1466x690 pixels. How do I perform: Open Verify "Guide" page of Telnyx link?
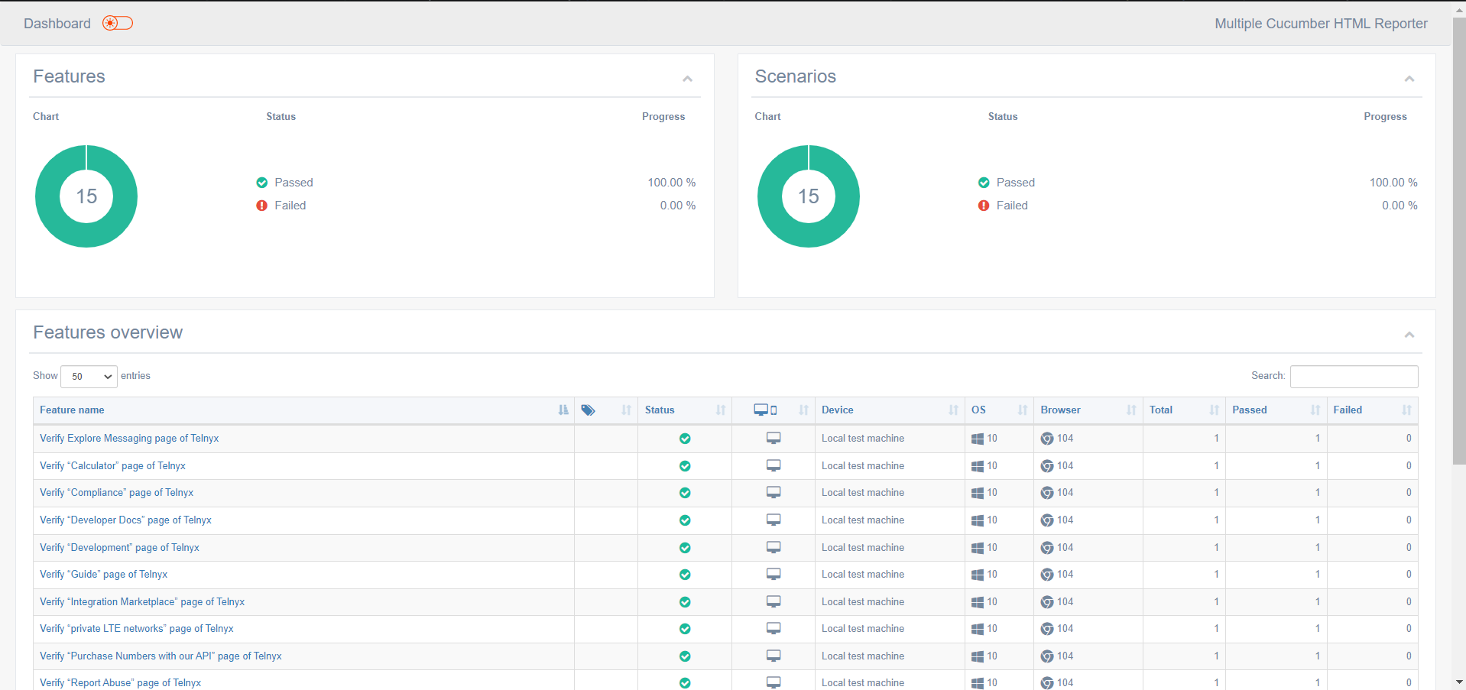(103, 575)
